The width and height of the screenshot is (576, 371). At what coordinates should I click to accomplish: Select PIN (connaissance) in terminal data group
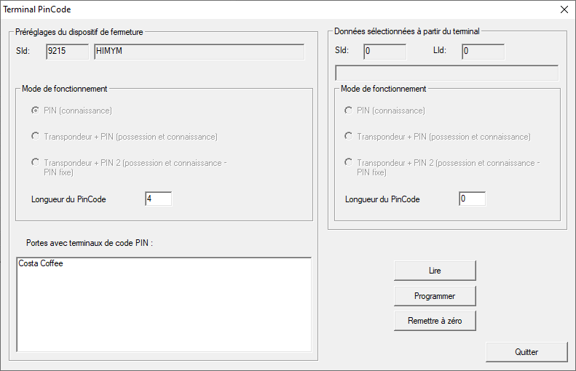tap(348, 111)
